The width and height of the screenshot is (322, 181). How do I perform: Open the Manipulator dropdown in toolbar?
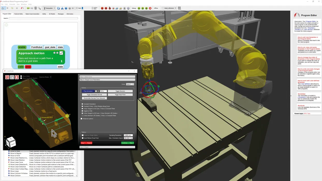point(49,8)
